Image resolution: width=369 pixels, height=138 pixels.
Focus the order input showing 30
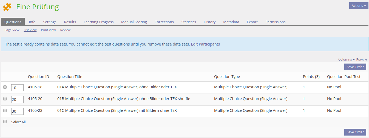coord(17,111)
